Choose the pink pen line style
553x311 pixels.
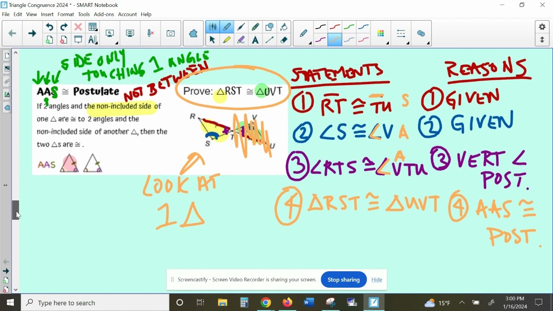[x=363, y=40]
